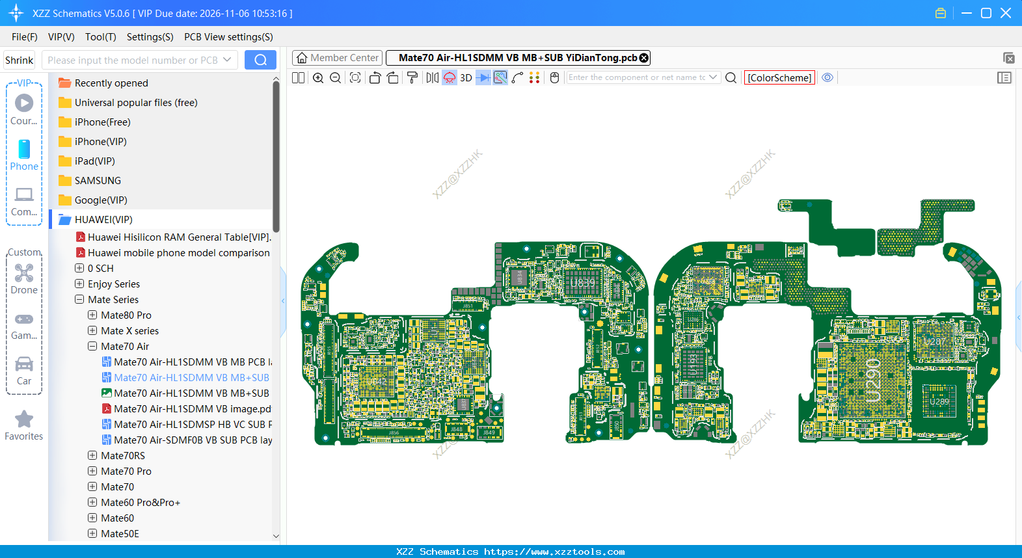This screenshot has width=1022, height=558.
Task: Click the split view layout icon
Action: coord(299,78)
